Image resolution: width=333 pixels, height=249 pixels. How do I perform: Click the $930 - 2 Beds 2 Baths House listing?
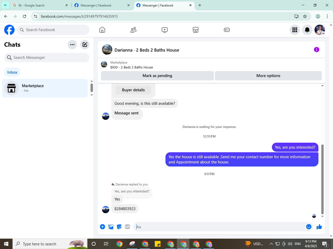pyautogui.click(x=132, y=67)
